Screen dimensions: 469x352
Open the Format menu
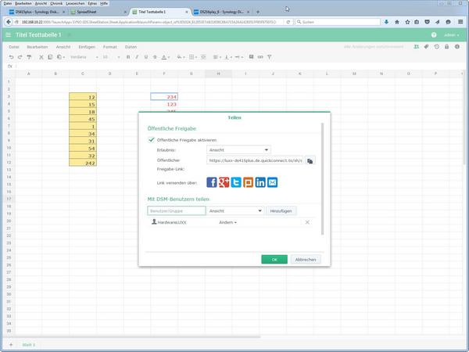click(109, 47)
